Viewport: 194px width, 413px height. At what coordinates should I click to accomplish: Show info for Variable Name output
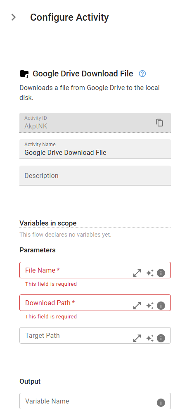(x=161, y=402)
